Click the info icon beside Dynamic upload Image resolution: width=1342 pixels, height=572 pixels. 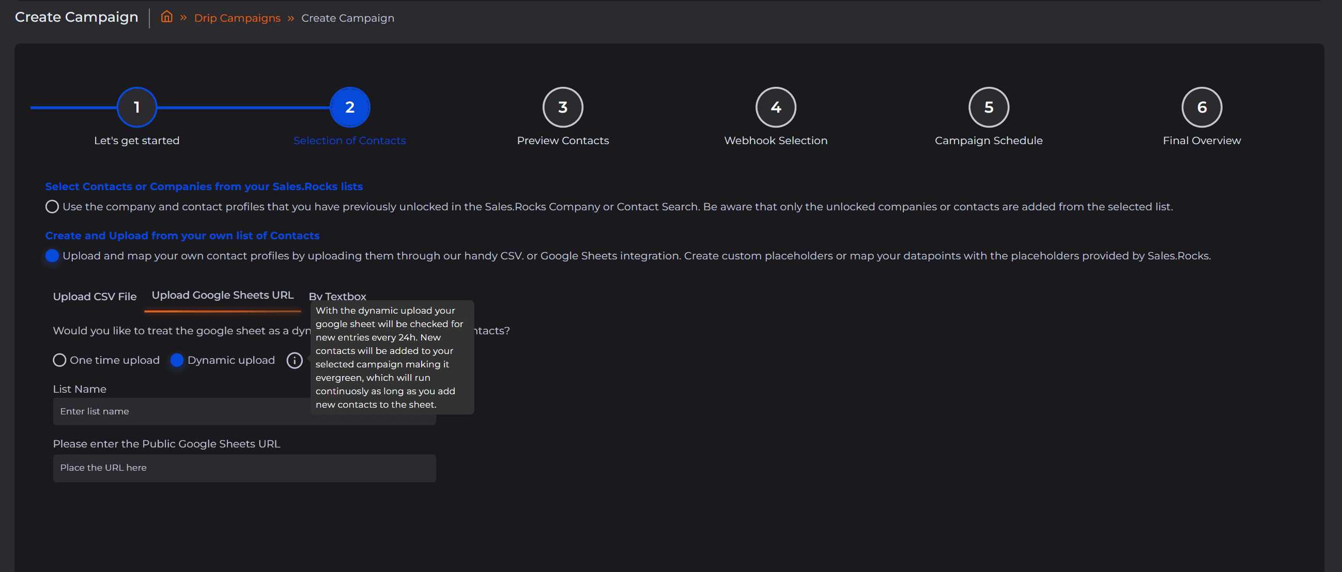tap(295, 360)
